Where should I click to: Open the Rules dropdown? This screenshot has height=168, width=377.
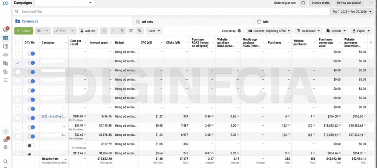pyautogui.click(x=154, y=31)
